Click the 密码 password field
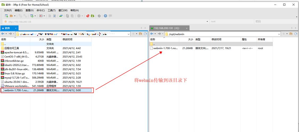The width and height of the screenshot is (299, 132). (x=276, y=22)
